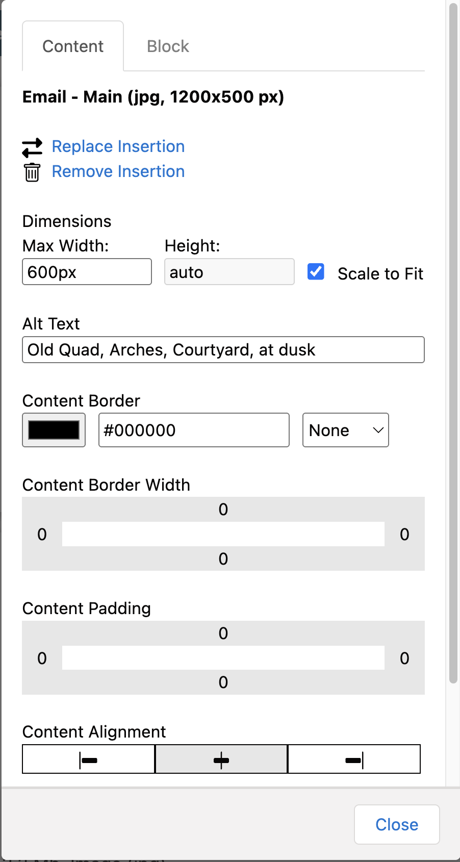Open the black content border color swatch

54,430
